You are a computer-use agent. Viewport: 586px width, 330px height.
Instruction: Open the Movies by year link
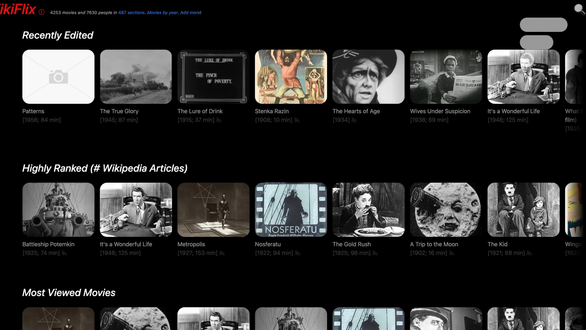pos(162,12)
